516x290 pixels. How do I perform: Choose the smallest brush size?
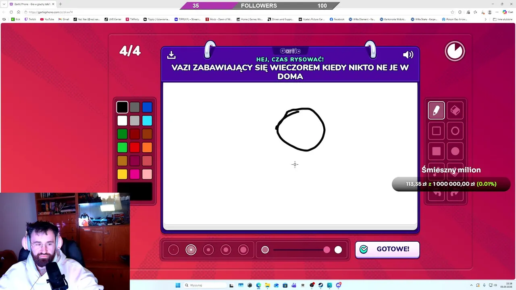[173, 250]
